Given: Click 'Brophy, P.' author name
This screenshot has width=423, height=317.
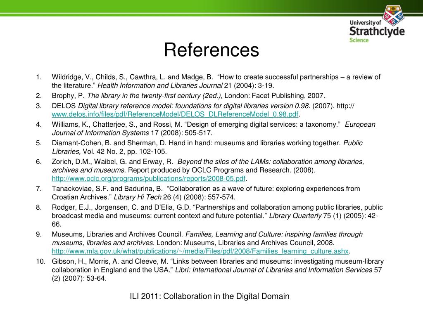Looking at the screenshot, I should click(x=68, y=96).
